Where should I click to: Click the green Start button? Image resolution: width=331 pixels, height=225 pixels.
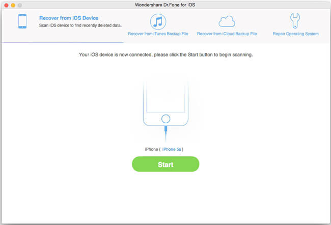[165, 164]
